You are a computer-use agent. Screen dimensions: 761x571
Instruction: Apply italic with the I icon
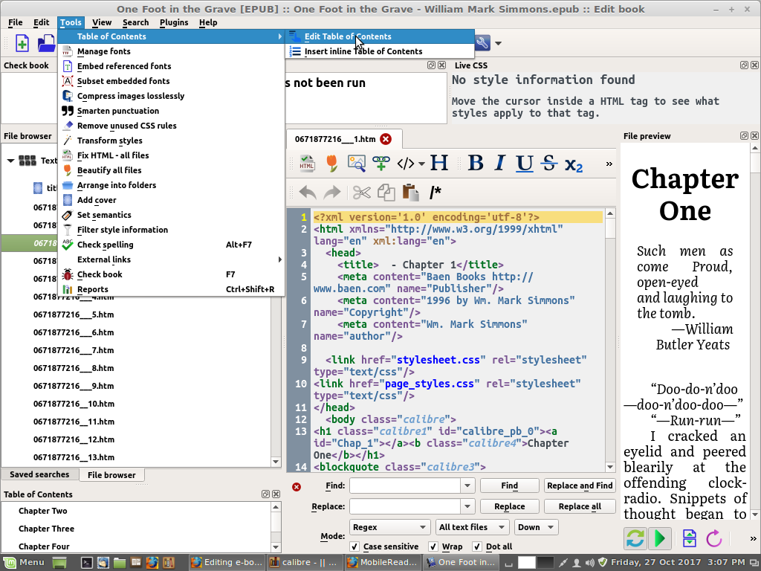coord(500,164)
